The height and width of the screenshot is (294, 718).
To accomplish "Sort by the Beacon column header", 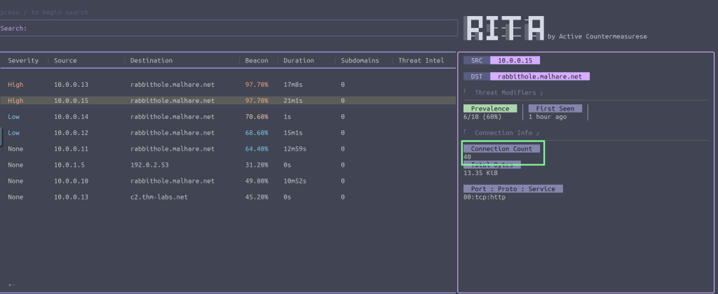I will point(256,61).
